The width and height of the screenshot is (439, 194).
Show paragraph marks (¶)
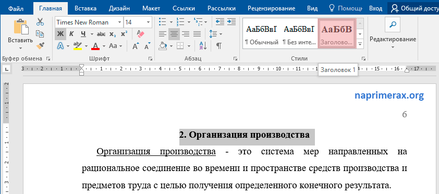pos(219,46)
